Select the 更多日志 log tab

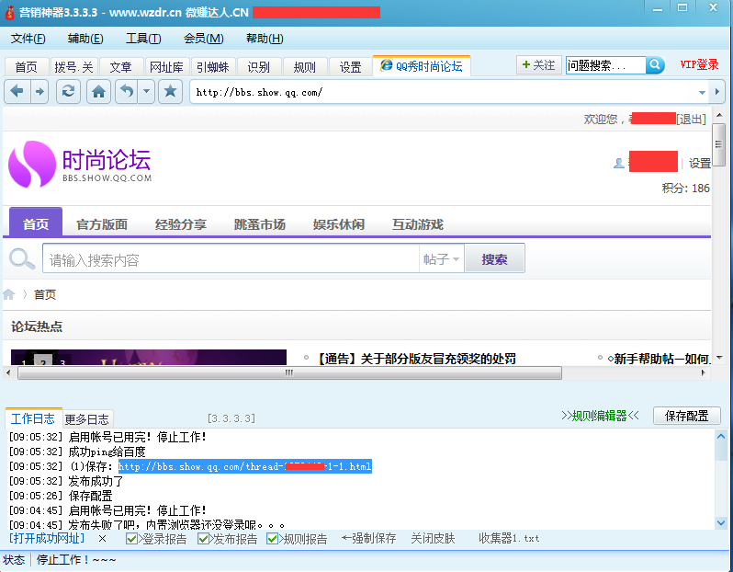point(87,419)
